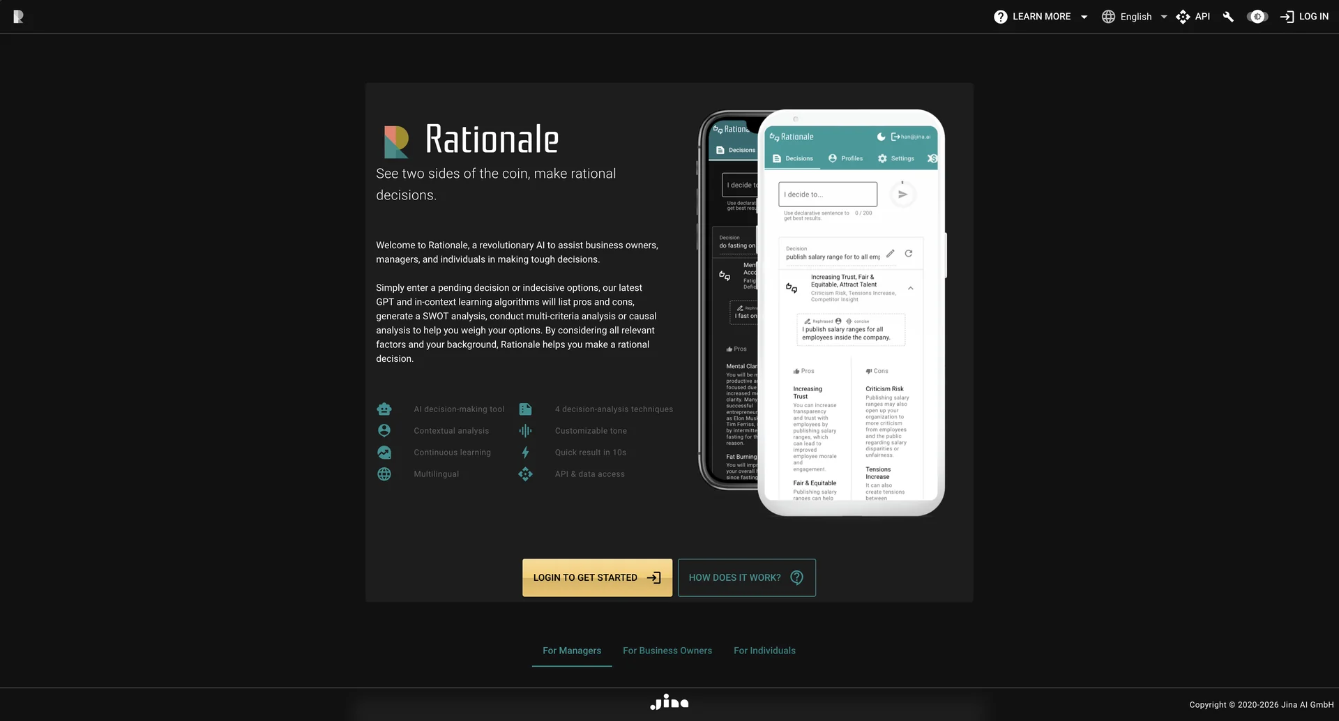This screenshot has width=1339, height=721.
Task: Click 'Continuous learning' text
Action: click(452, 453)
